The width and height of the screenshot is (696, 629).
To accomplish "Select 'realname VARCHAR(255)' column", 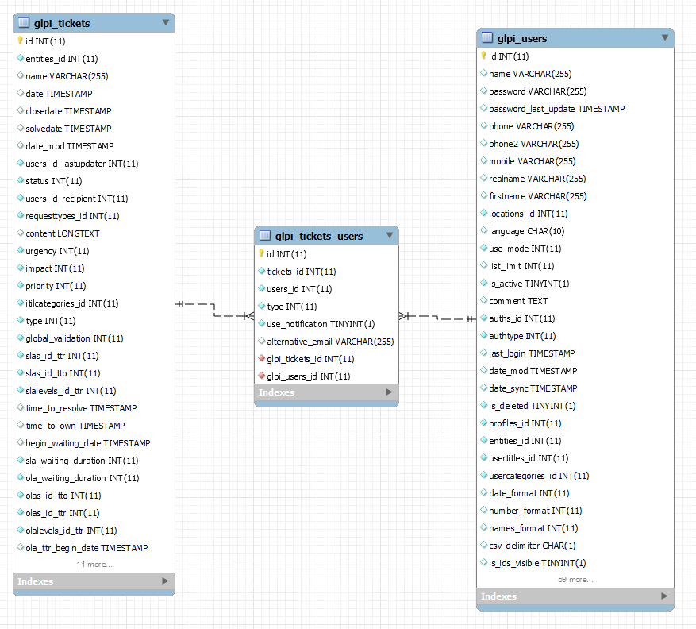I will coord(537,179).
